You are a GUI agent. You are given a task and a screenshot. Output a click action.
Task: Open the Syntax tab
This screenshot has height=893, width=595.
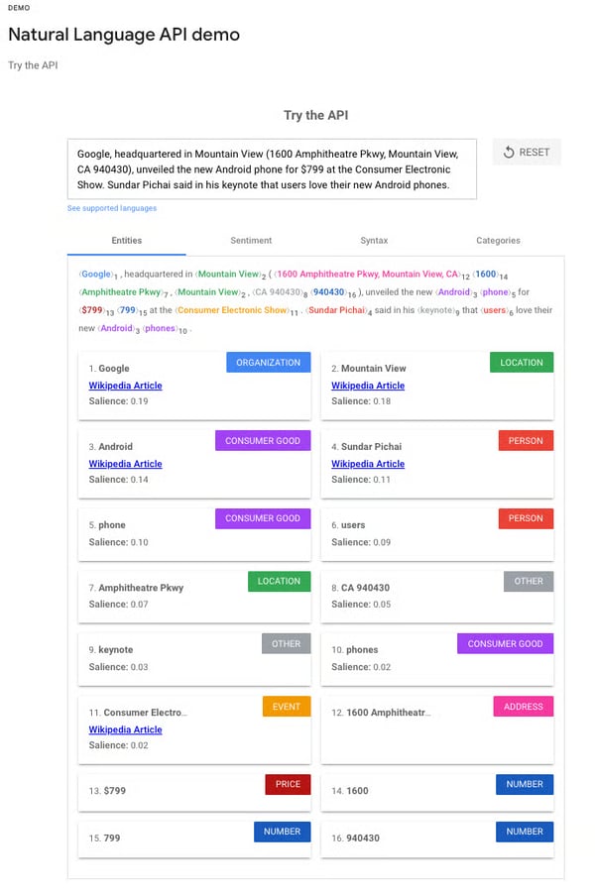[374, 240]
